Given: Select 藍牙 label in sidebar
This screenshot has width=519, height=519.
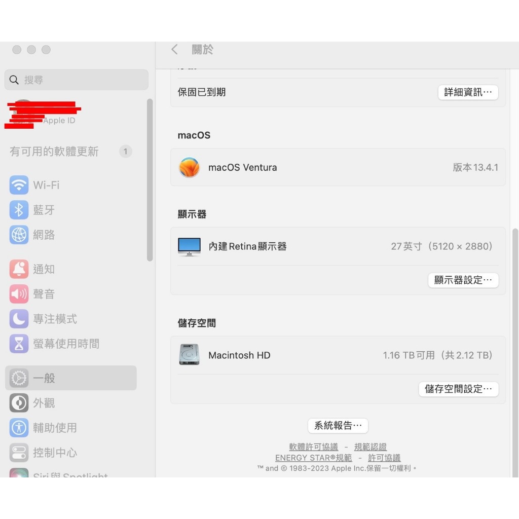Looking at the screenshot, I should 44,210.
